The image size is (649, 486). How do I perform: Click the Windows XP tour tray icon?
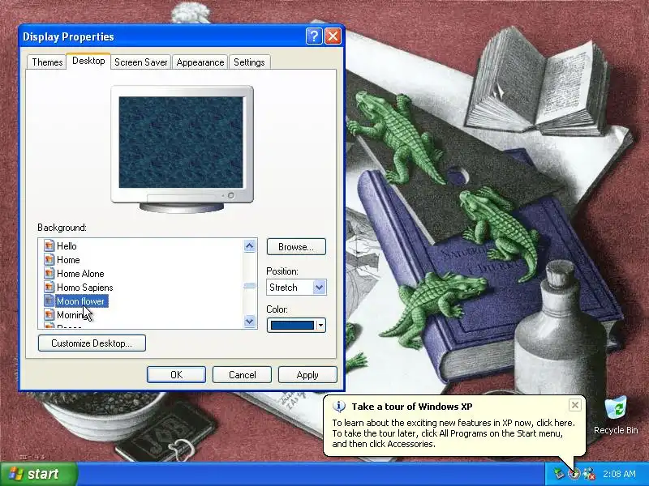pos(574,474)
